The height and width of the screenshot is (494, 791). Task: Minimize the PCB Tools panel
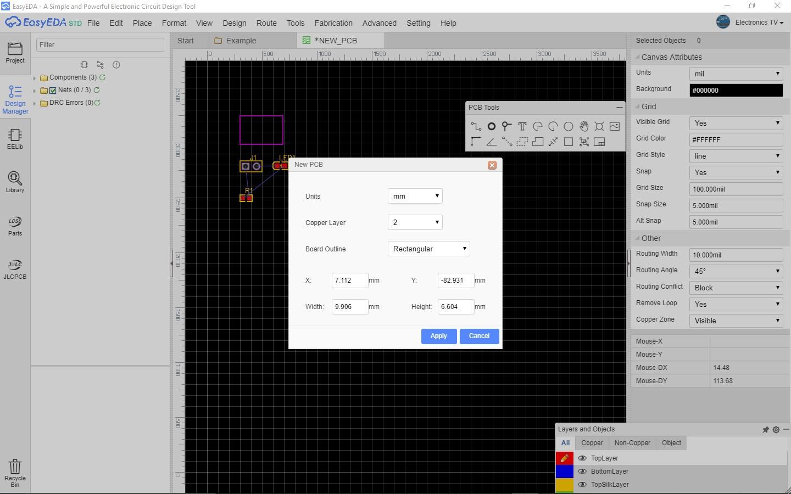[619, 108]
